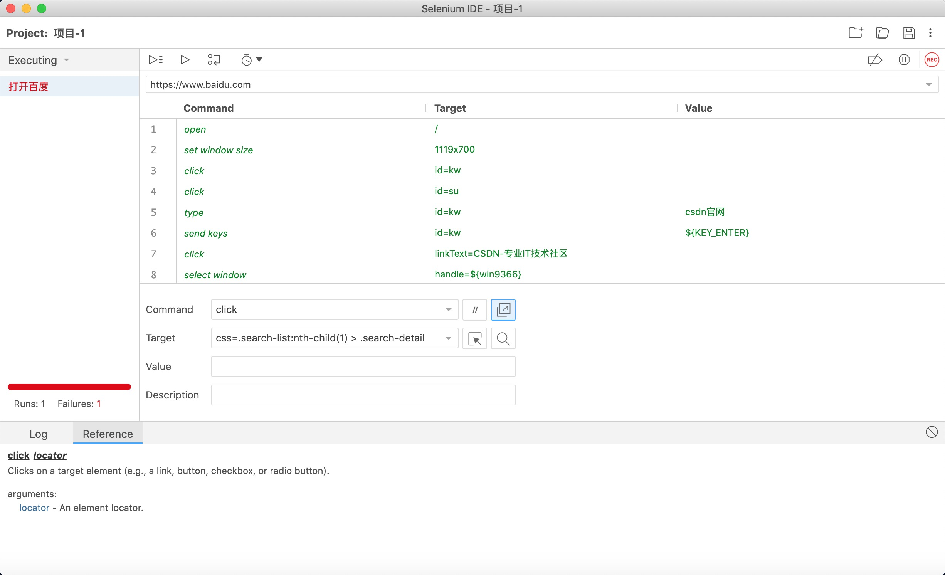Click the locator argument link
The height and width of the screenshot is (575, 945).
pos(34,508)
